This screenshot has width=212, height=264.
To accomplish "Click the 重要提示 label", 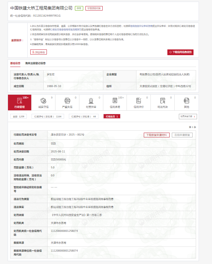I will 17,40.
